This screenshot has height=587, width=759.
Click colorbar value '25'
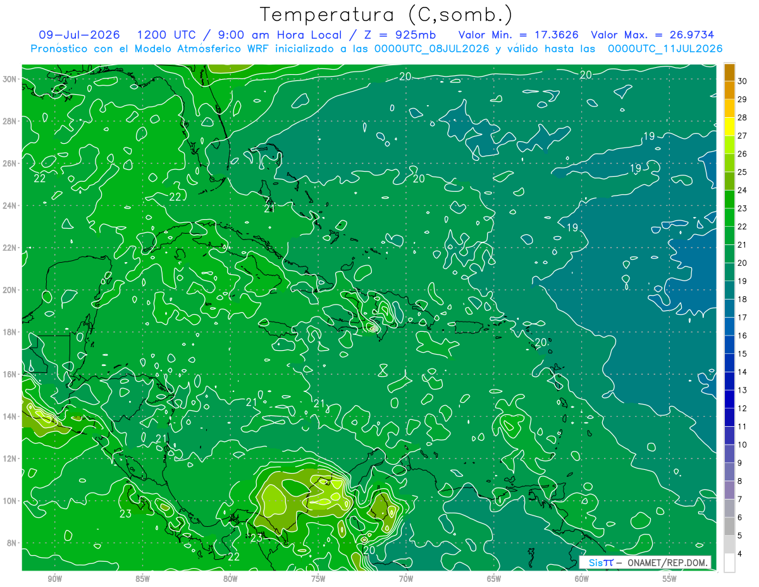[x=742, y=172]
